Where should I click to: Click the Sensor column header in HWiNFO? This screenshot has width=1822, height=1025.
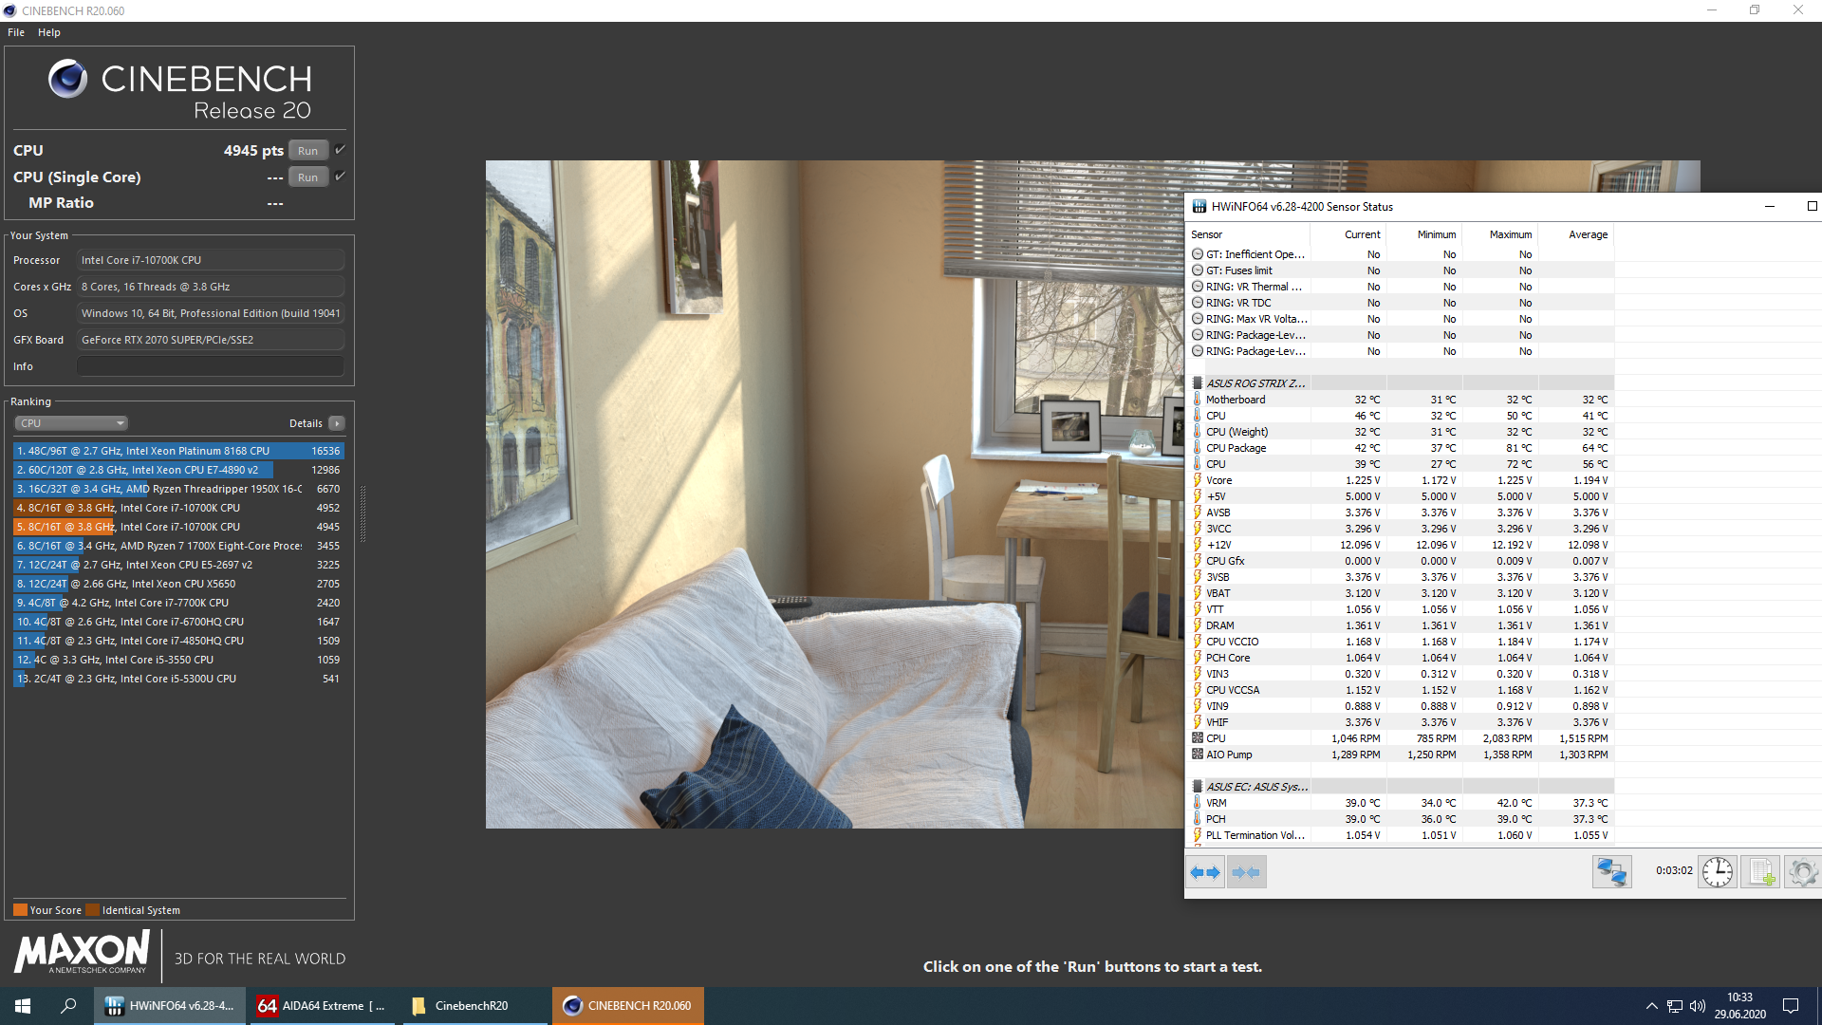[x=1249, y=234]
